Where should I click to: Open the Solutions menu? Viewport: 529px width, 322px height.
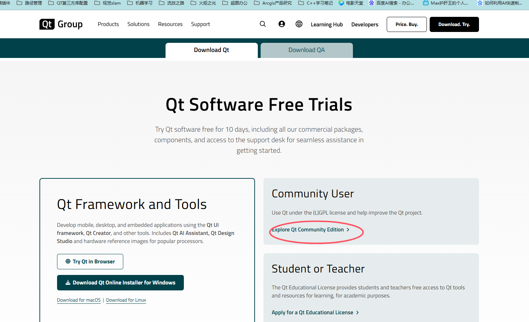coord(138,24)
